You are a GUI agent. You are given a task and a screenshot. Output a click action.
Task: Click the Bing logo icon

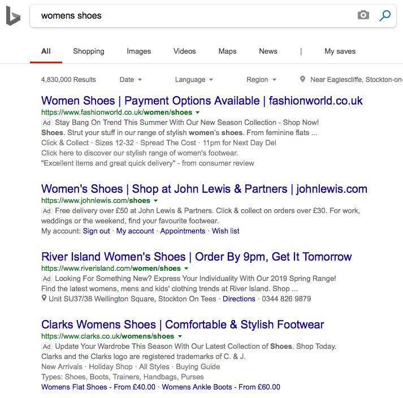pos(13,16)
